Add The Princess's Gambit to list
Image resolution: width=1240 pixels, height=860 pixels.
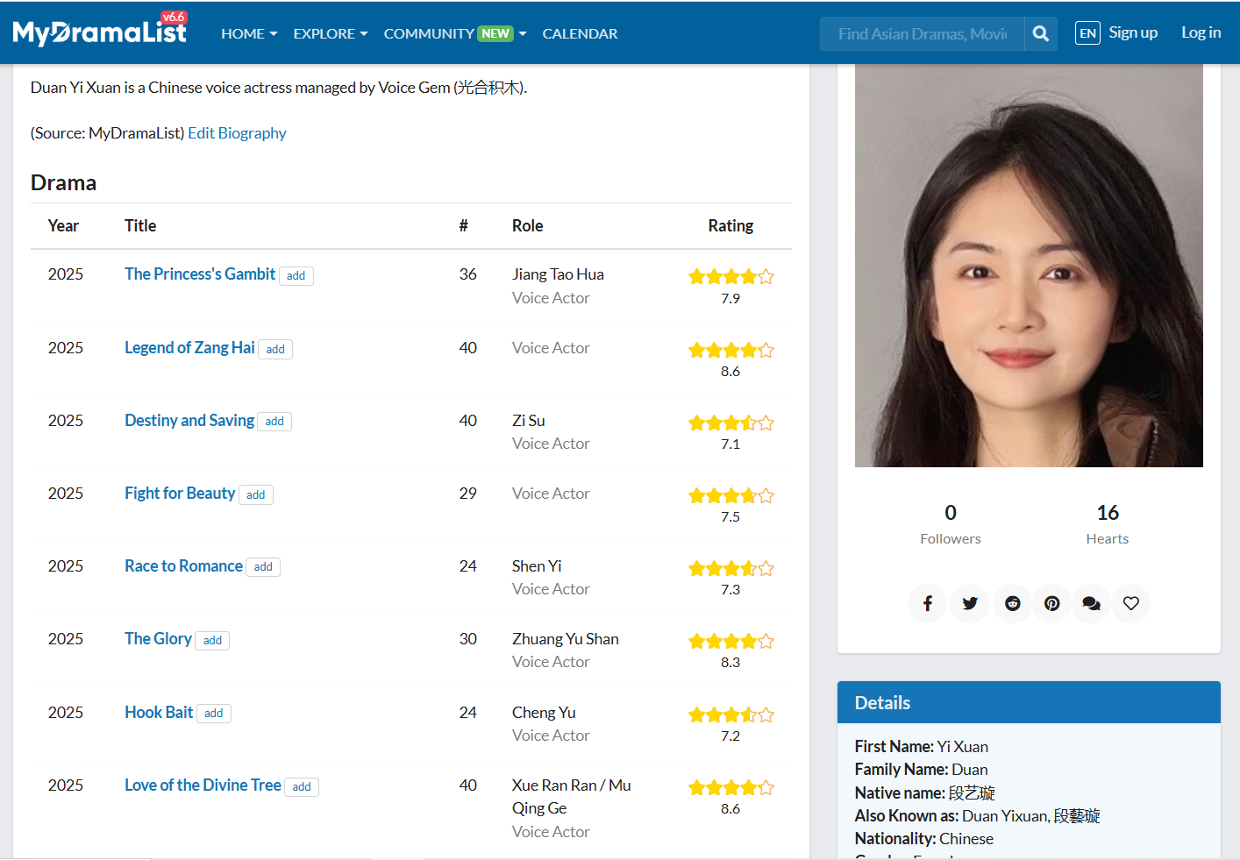coord(296,276)
